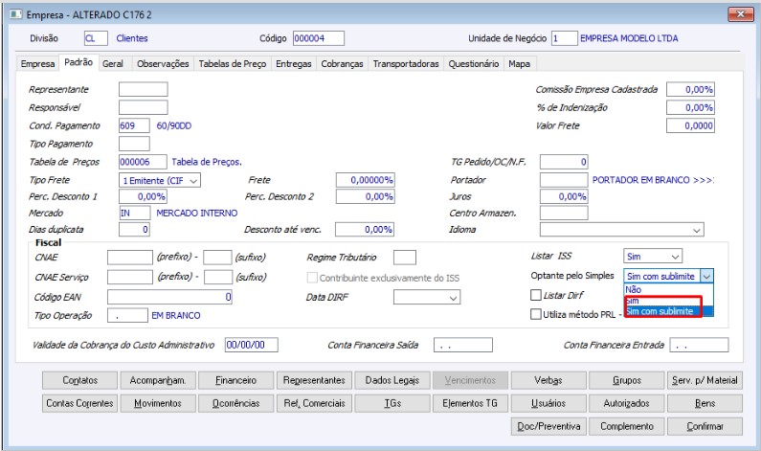Open the Representantes button
761x451 pixels.
pos(314,380)
